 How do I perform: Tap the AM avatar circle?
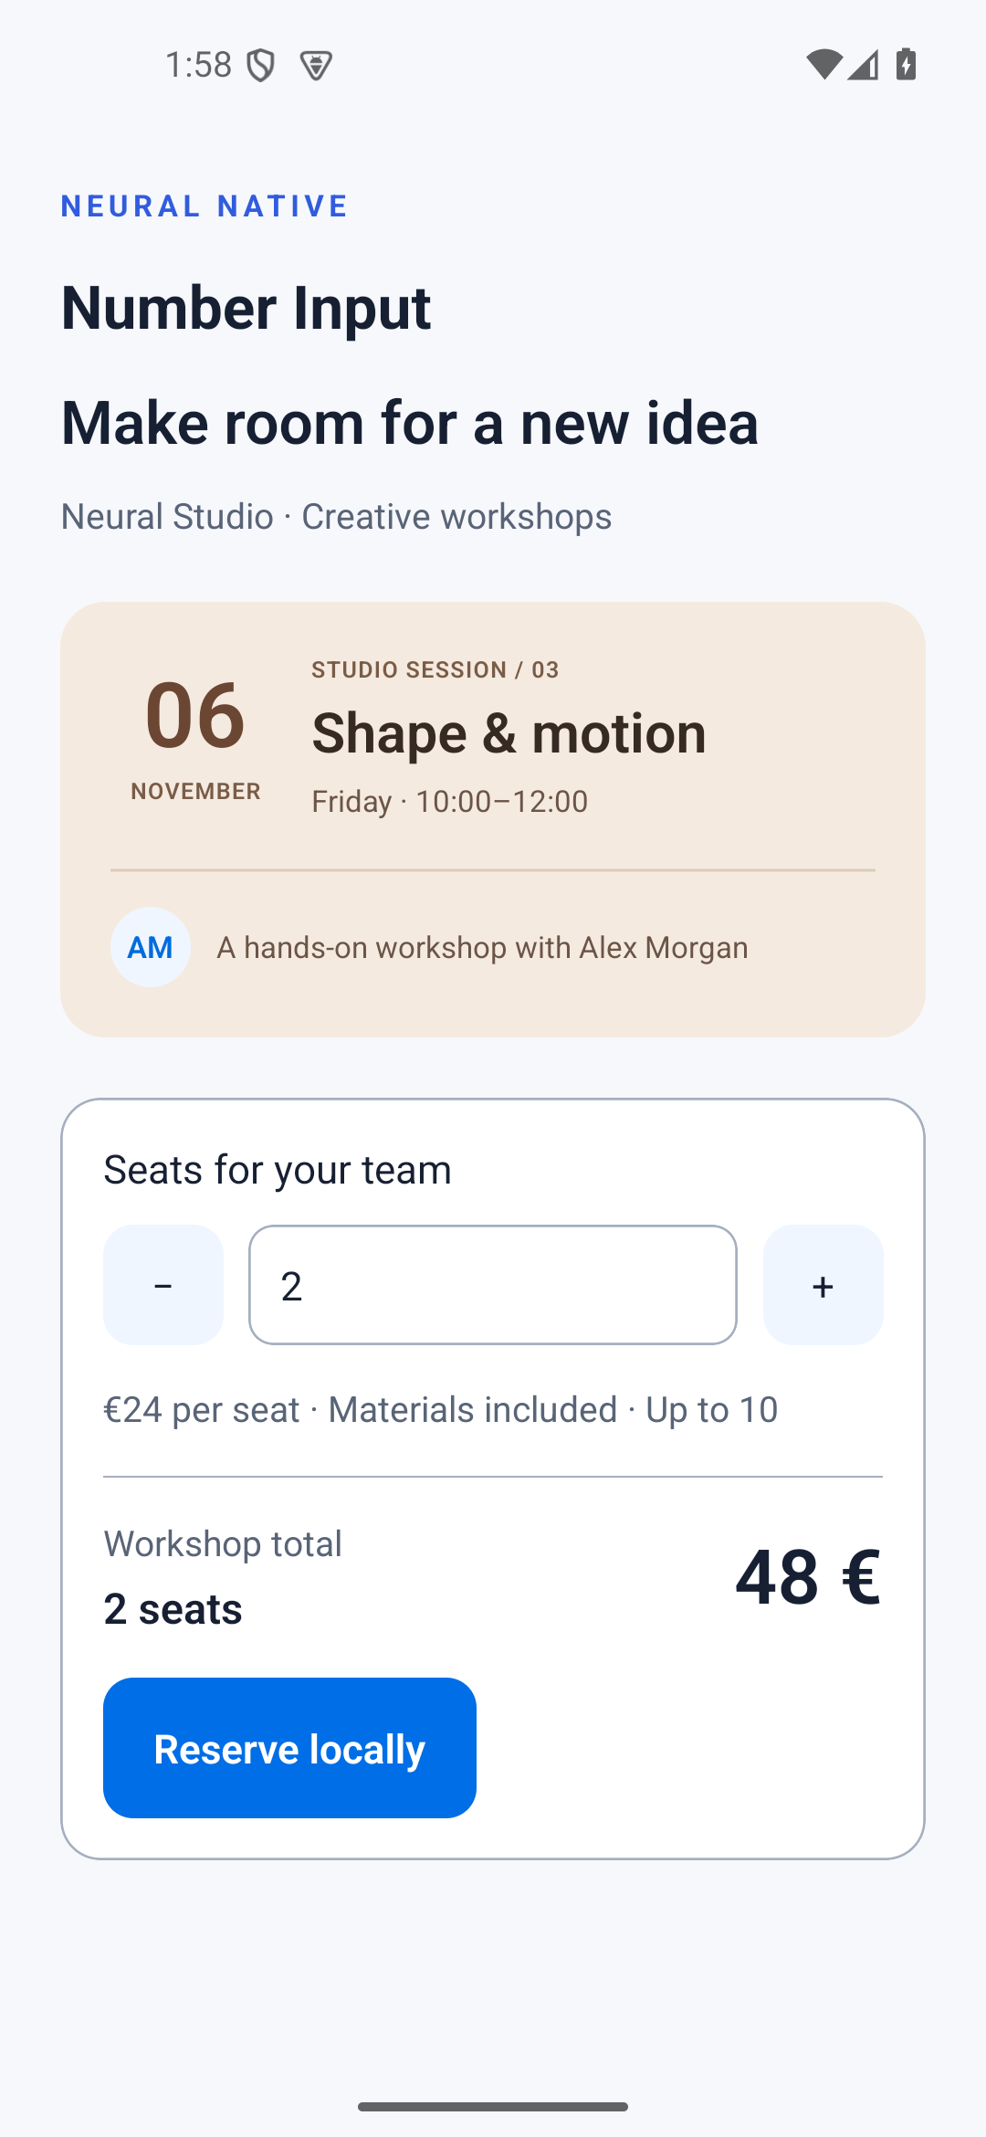151,947
